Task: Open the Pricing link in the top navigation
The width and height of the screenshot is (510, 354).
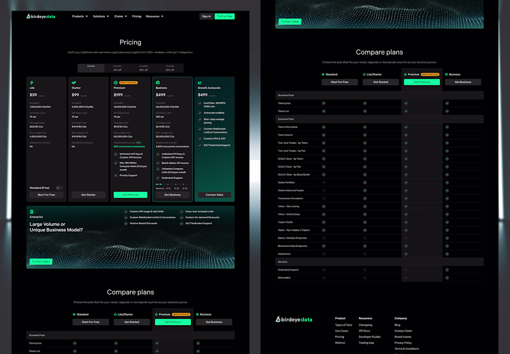Action: (x=137, y=16)
